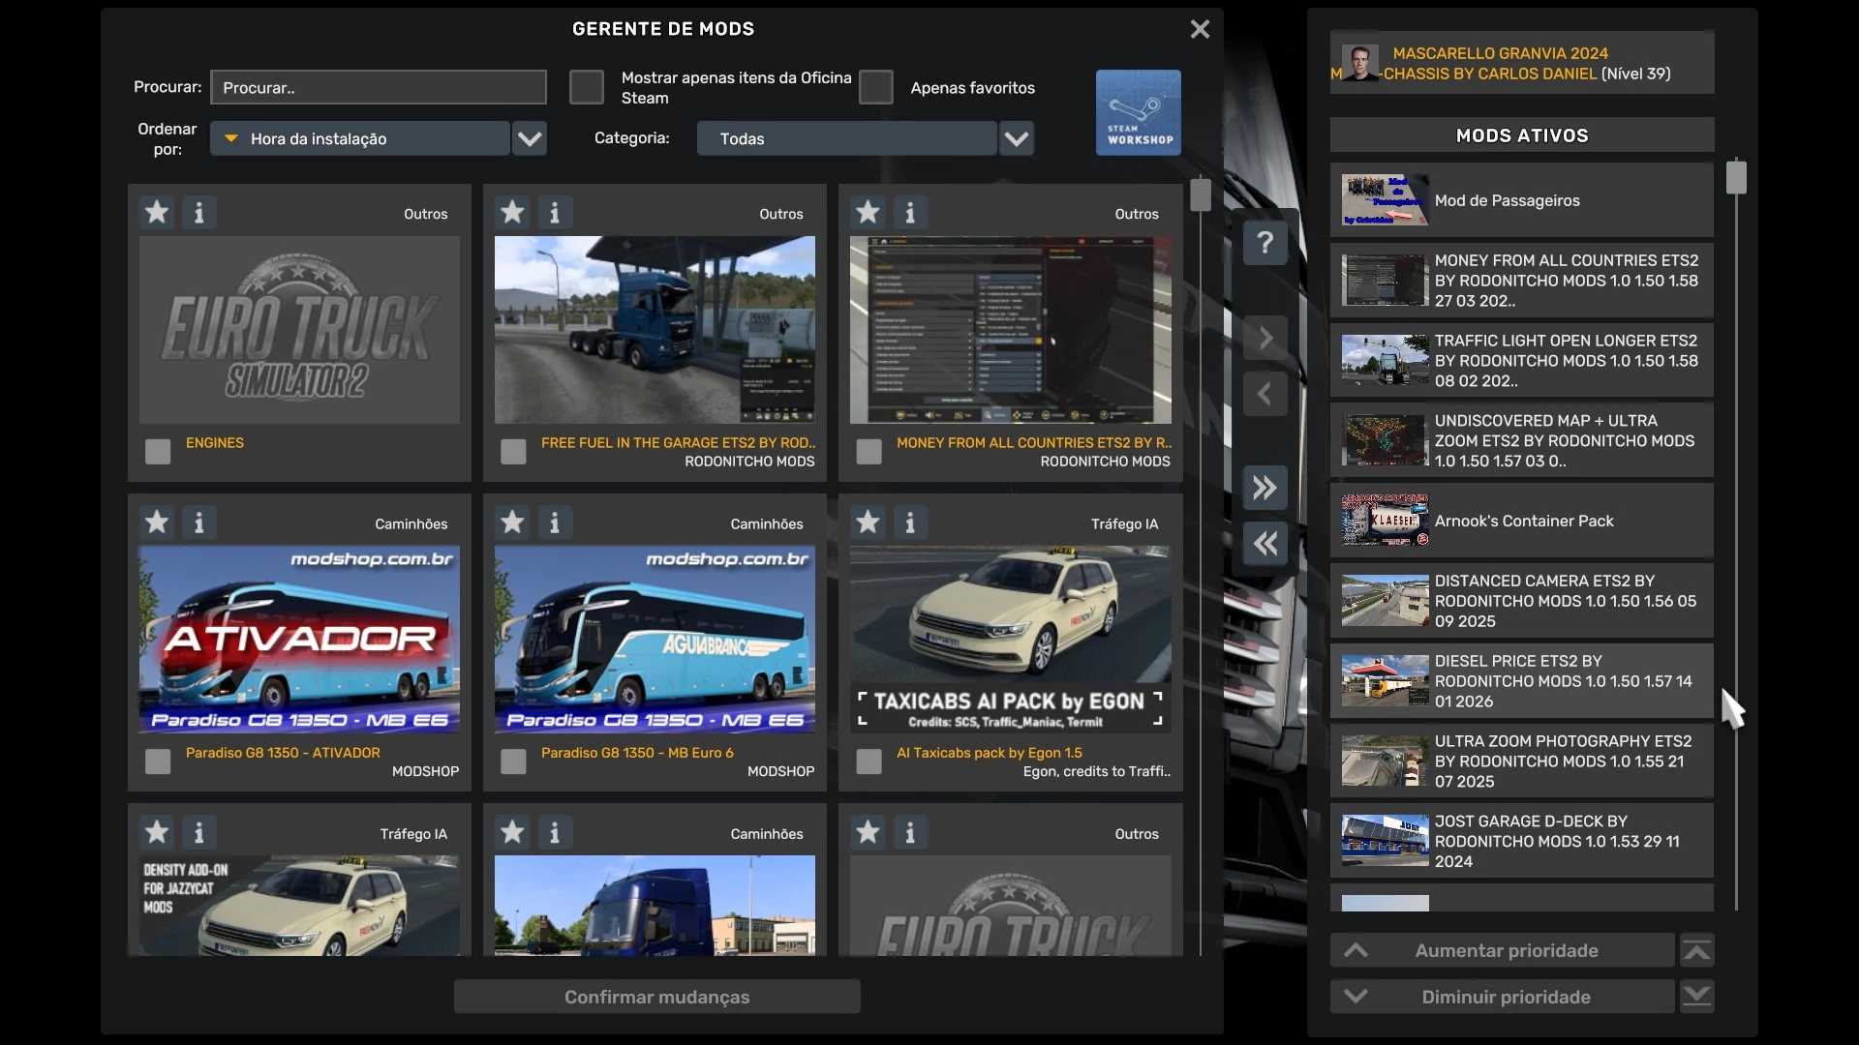
Task: Remove all active mods with double-left arrows
Action: (x=1265, y=544)
